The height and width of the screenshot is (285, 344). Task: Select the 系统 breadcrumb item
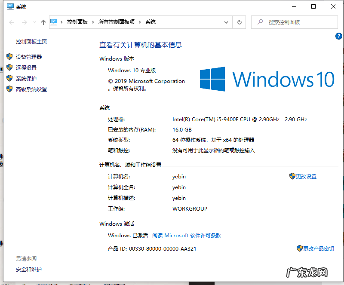[151, 22]
